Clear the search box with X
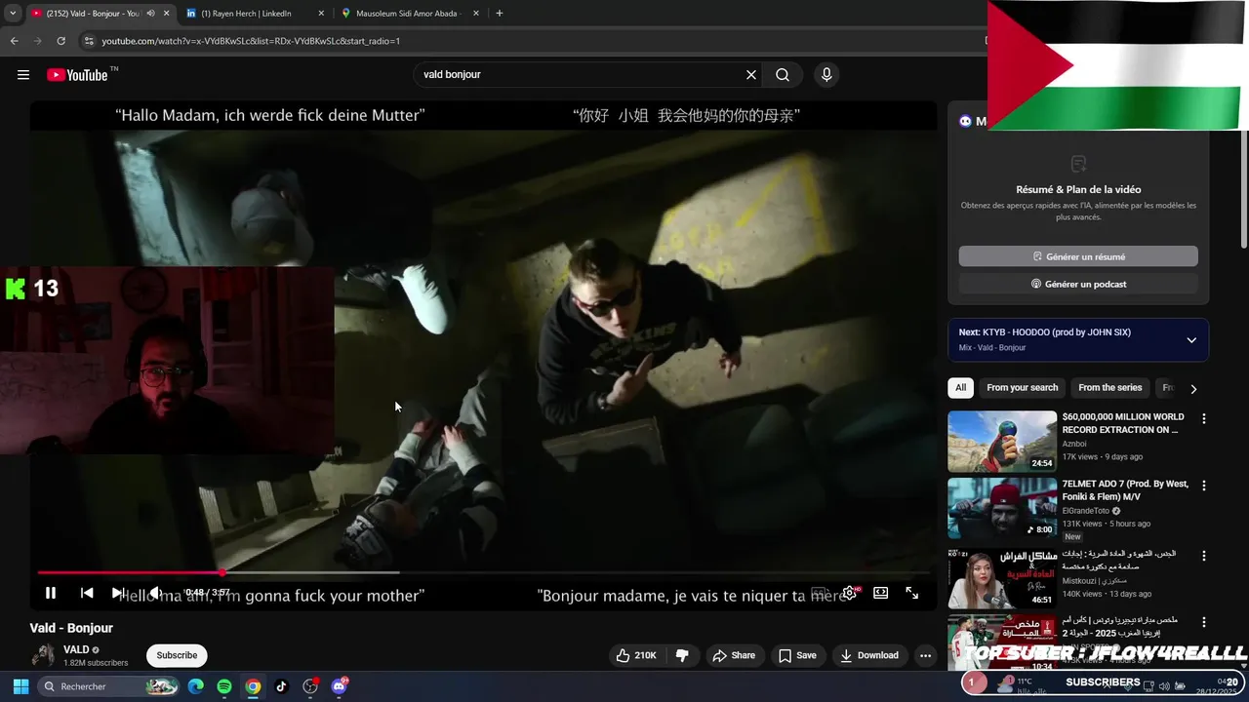Viewport: 1249px width, 702px height. [751, 75]
